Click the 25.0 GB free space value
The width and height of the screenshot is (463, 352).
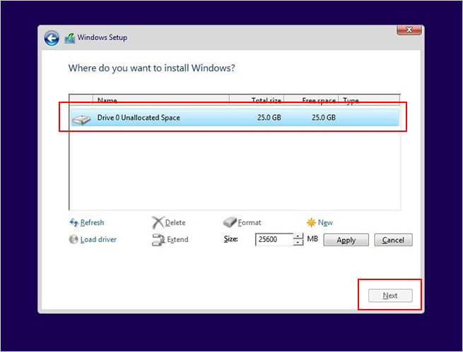(x=324, y=118)
